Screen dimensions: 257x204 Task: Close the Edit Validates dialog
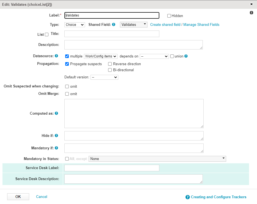(x=251, y=4)
